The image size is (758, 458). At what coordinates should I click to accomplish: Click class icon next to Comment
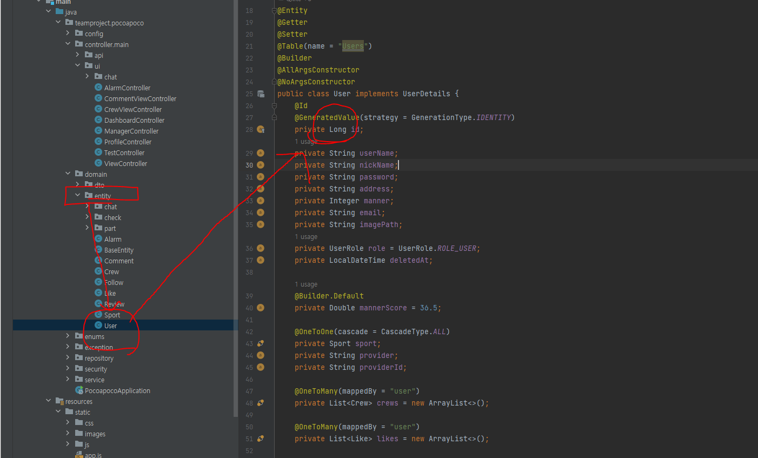pyautogui.click(x=98, y=260)
